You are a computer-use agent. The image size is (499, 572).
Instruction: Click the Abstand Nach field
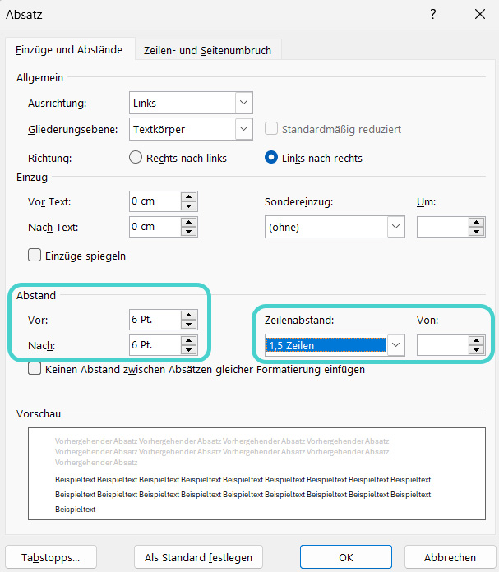point(155,345)
